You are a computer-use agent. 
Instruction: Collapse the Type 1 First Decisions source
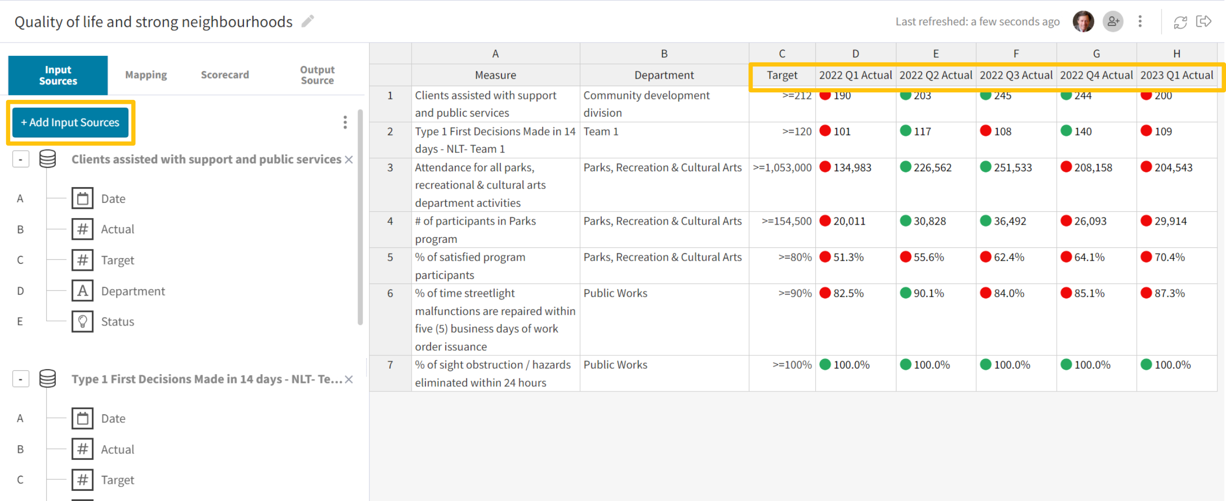20,378
